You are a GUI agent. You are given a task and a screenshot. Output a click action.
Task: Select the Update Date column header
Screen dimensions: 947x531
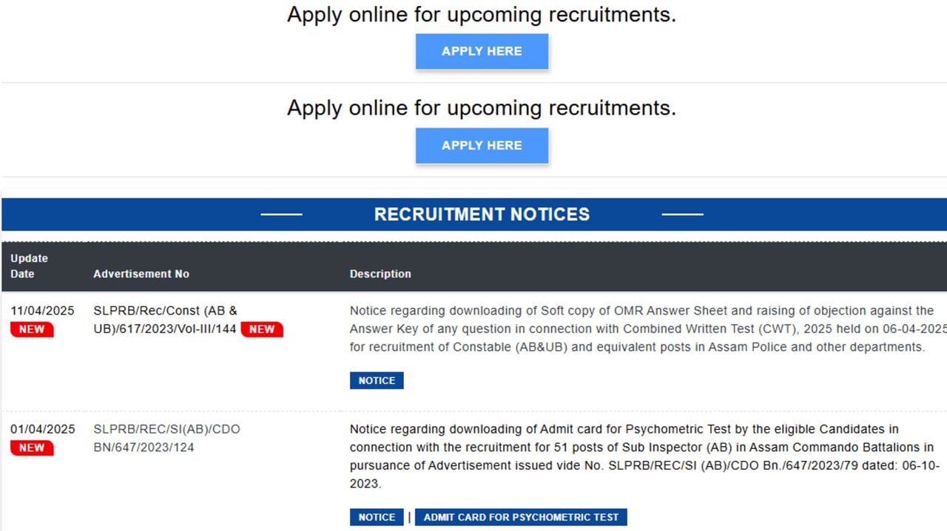[30, 266]
